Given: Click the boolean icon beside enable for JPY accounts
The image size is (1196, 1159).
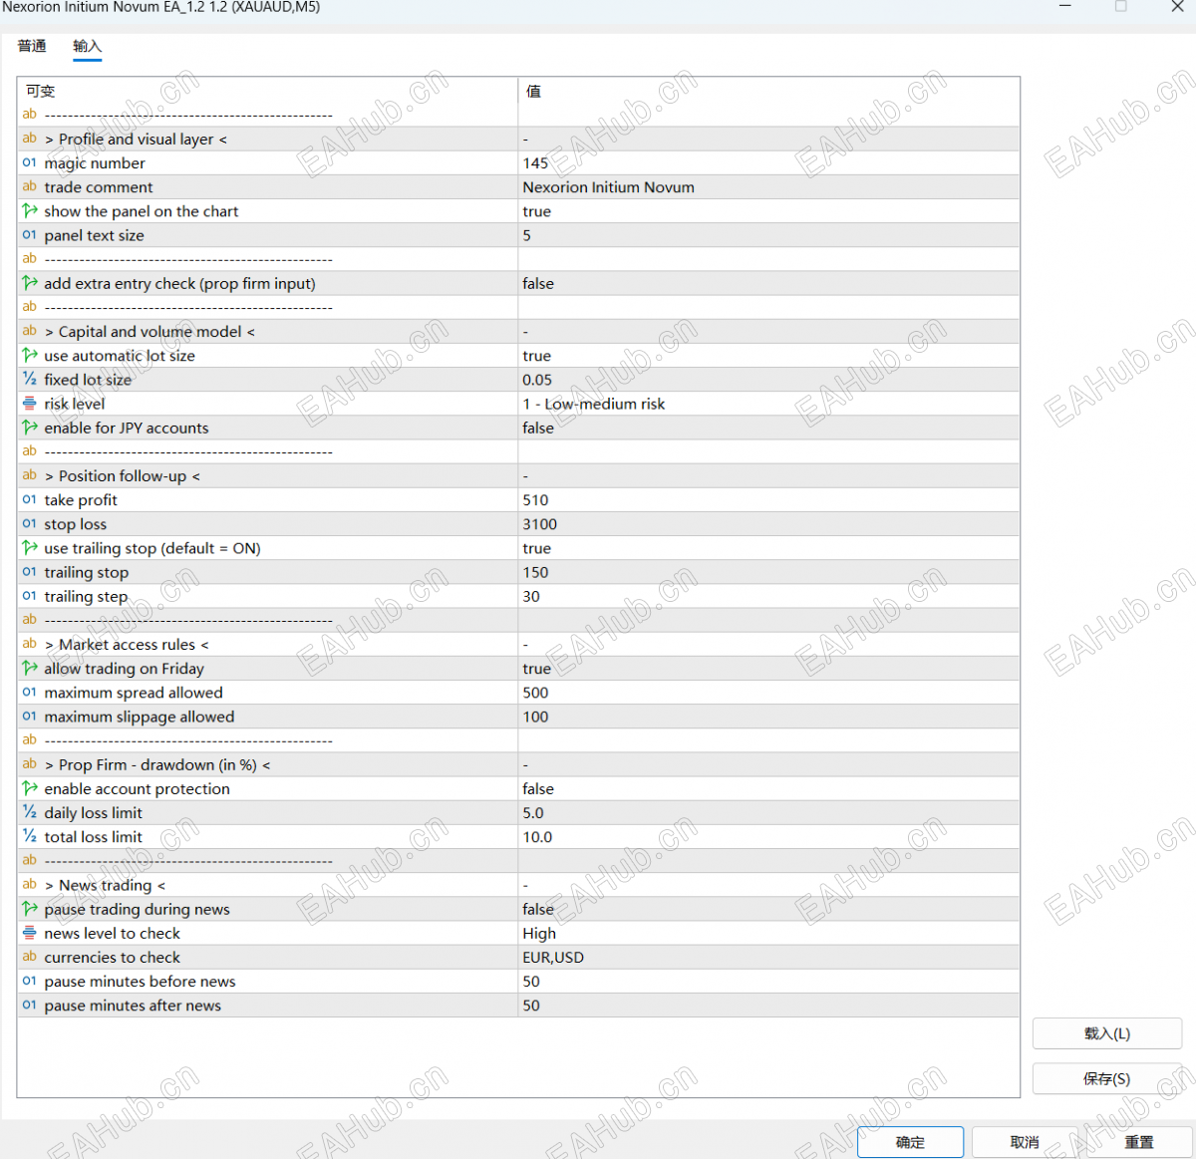Looking at the screenshot, I should click(30, 428).
